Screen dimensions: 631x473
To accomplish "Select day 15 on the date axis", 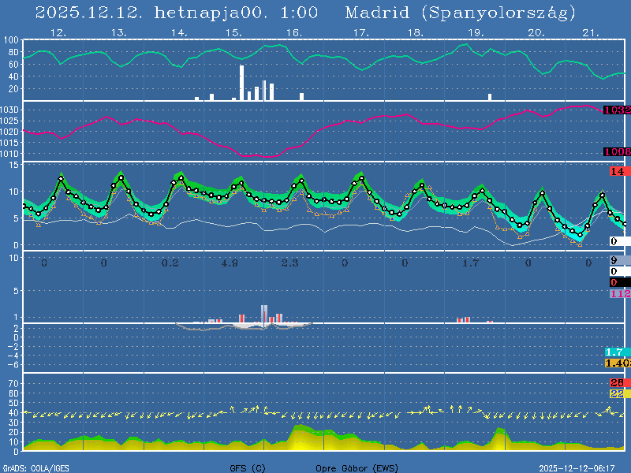I will click(233, 33).
